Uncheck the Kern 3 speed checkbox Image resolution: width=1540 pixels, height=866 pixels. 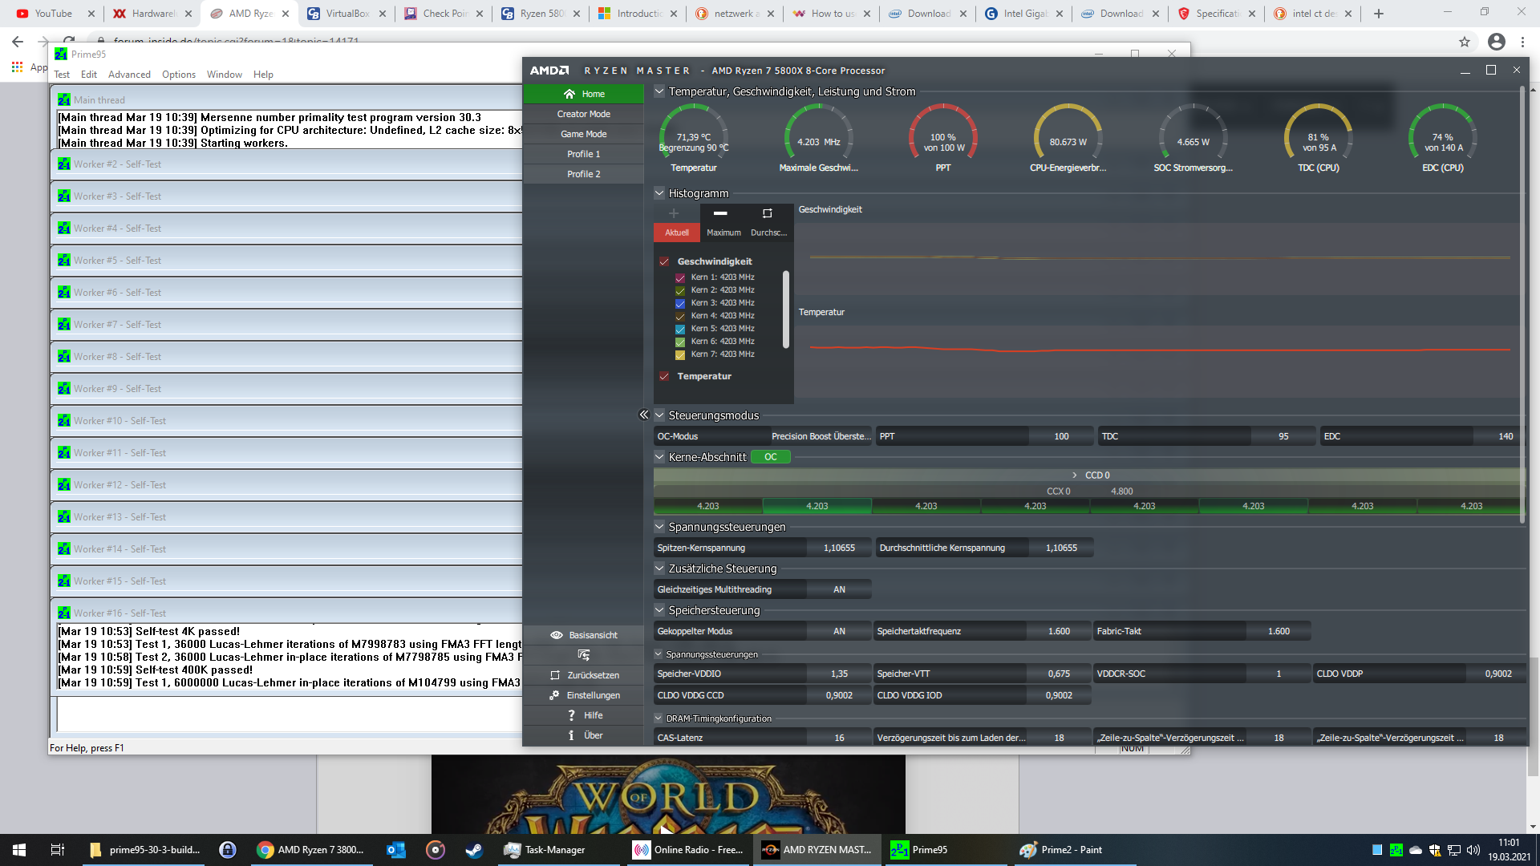tap(680, 303)
